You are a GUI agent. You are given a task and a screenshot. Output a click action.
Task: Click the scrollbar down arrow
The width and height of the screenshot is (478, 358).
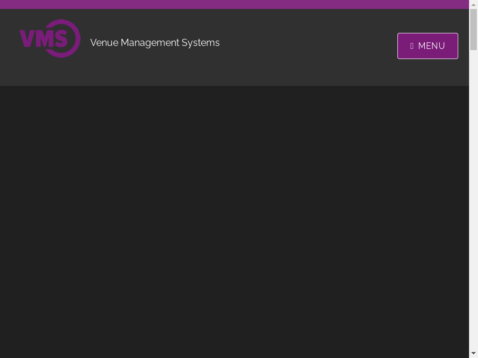(x=473, y=353)
